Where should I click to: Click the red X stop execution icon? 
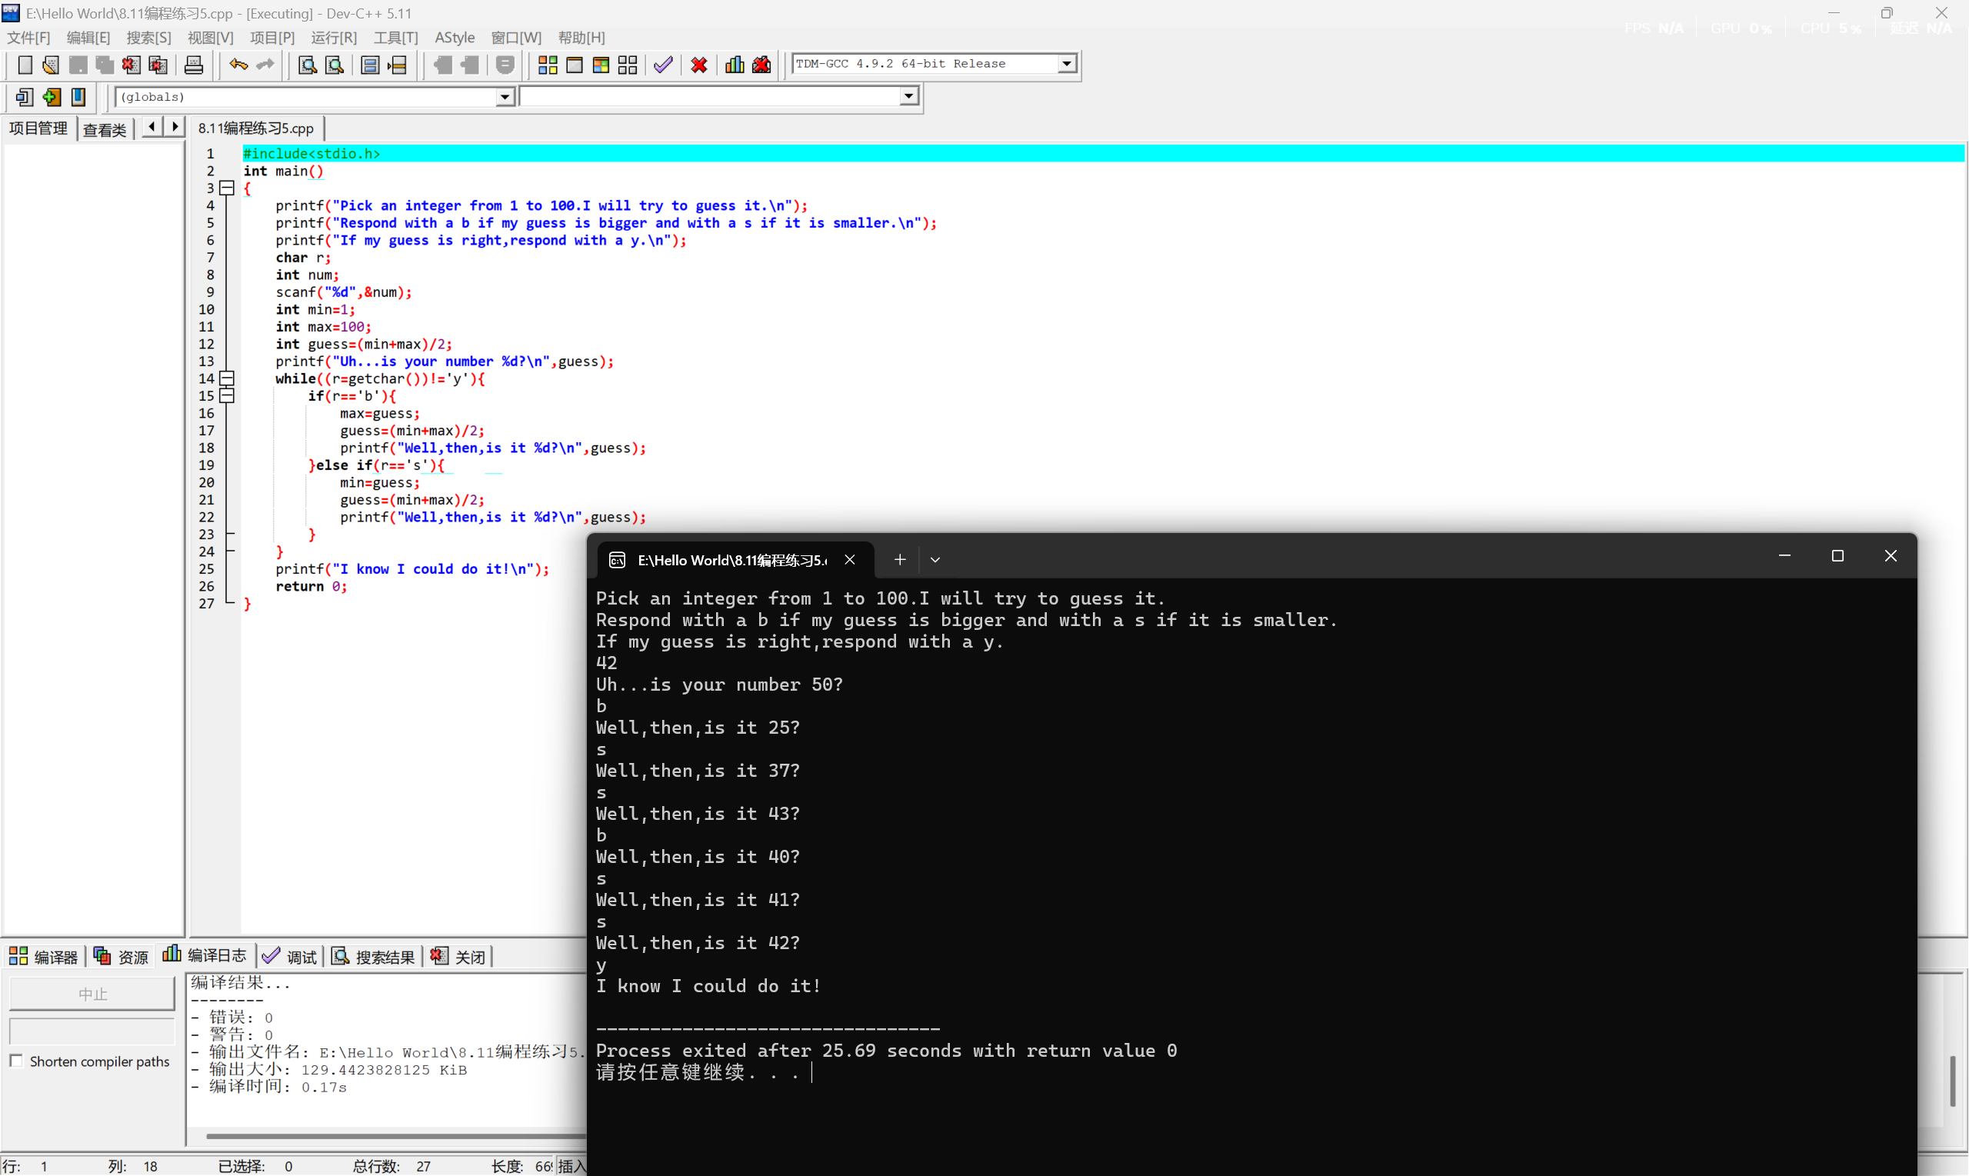(x=698, y=65)
